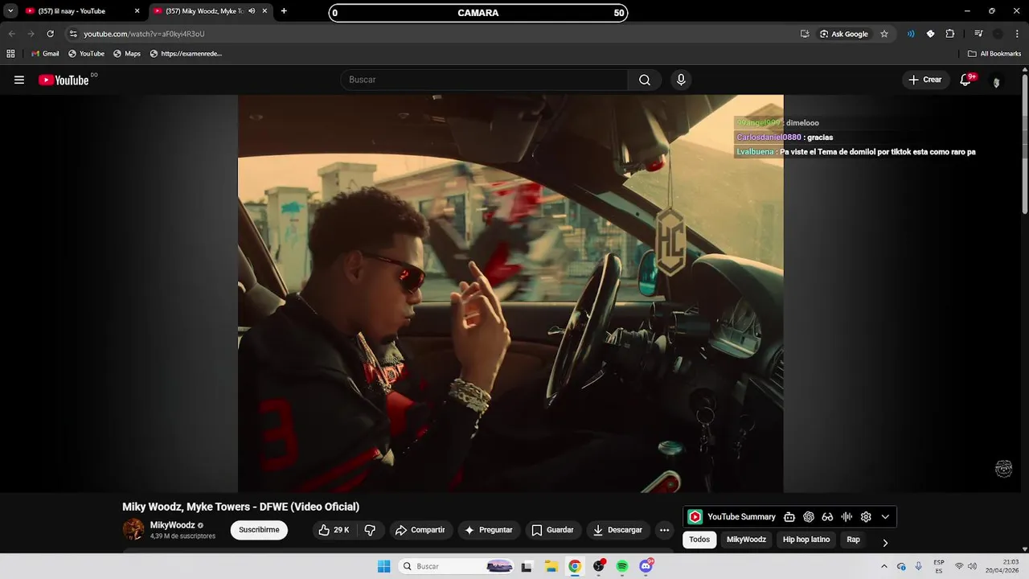Open File Explorer from the taskbar
Screen dimensions: 1029x579
(551, 566)
